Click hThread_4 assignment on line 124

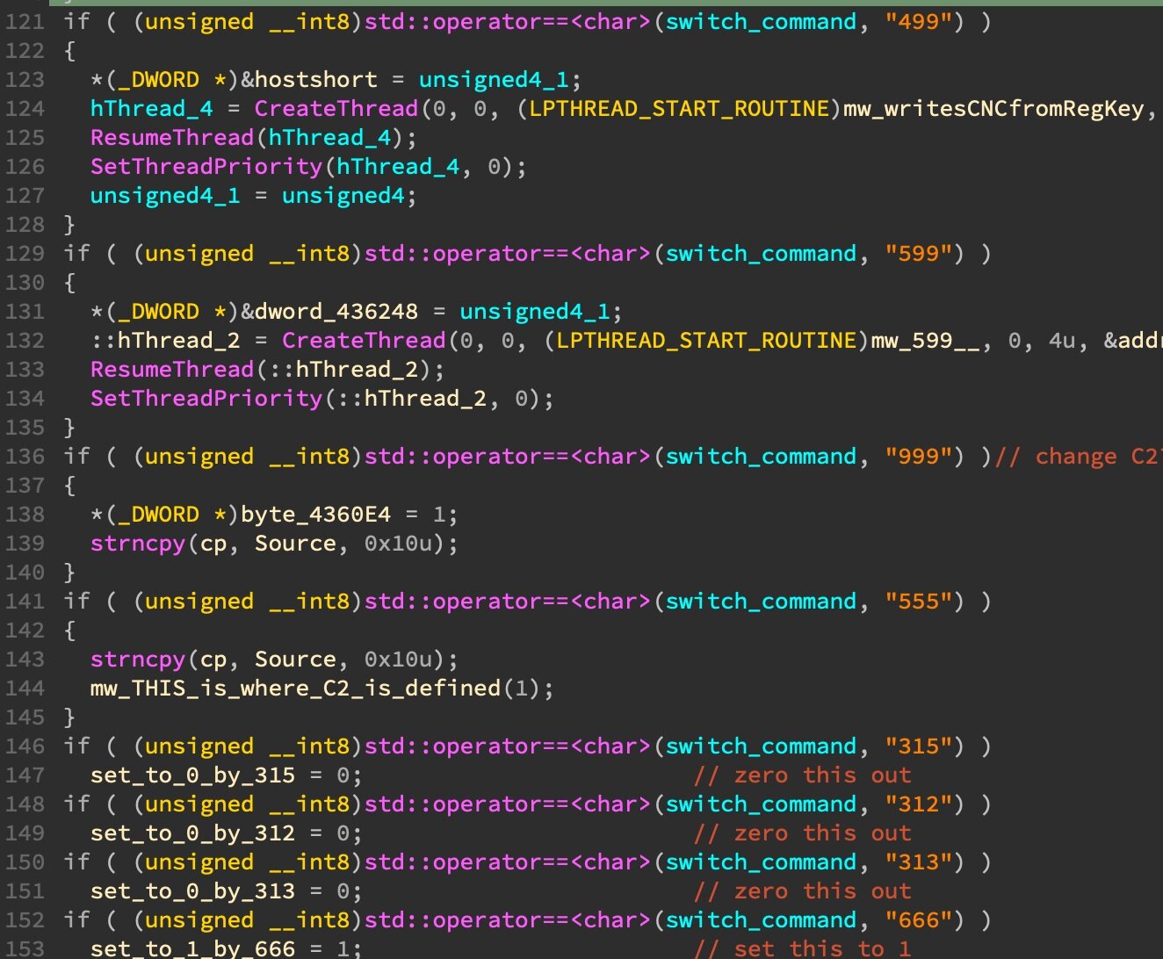(x=151, y=109)
